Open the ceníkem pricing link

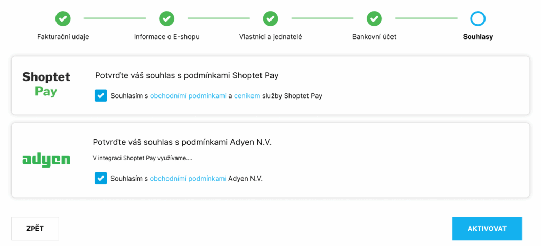247,96
